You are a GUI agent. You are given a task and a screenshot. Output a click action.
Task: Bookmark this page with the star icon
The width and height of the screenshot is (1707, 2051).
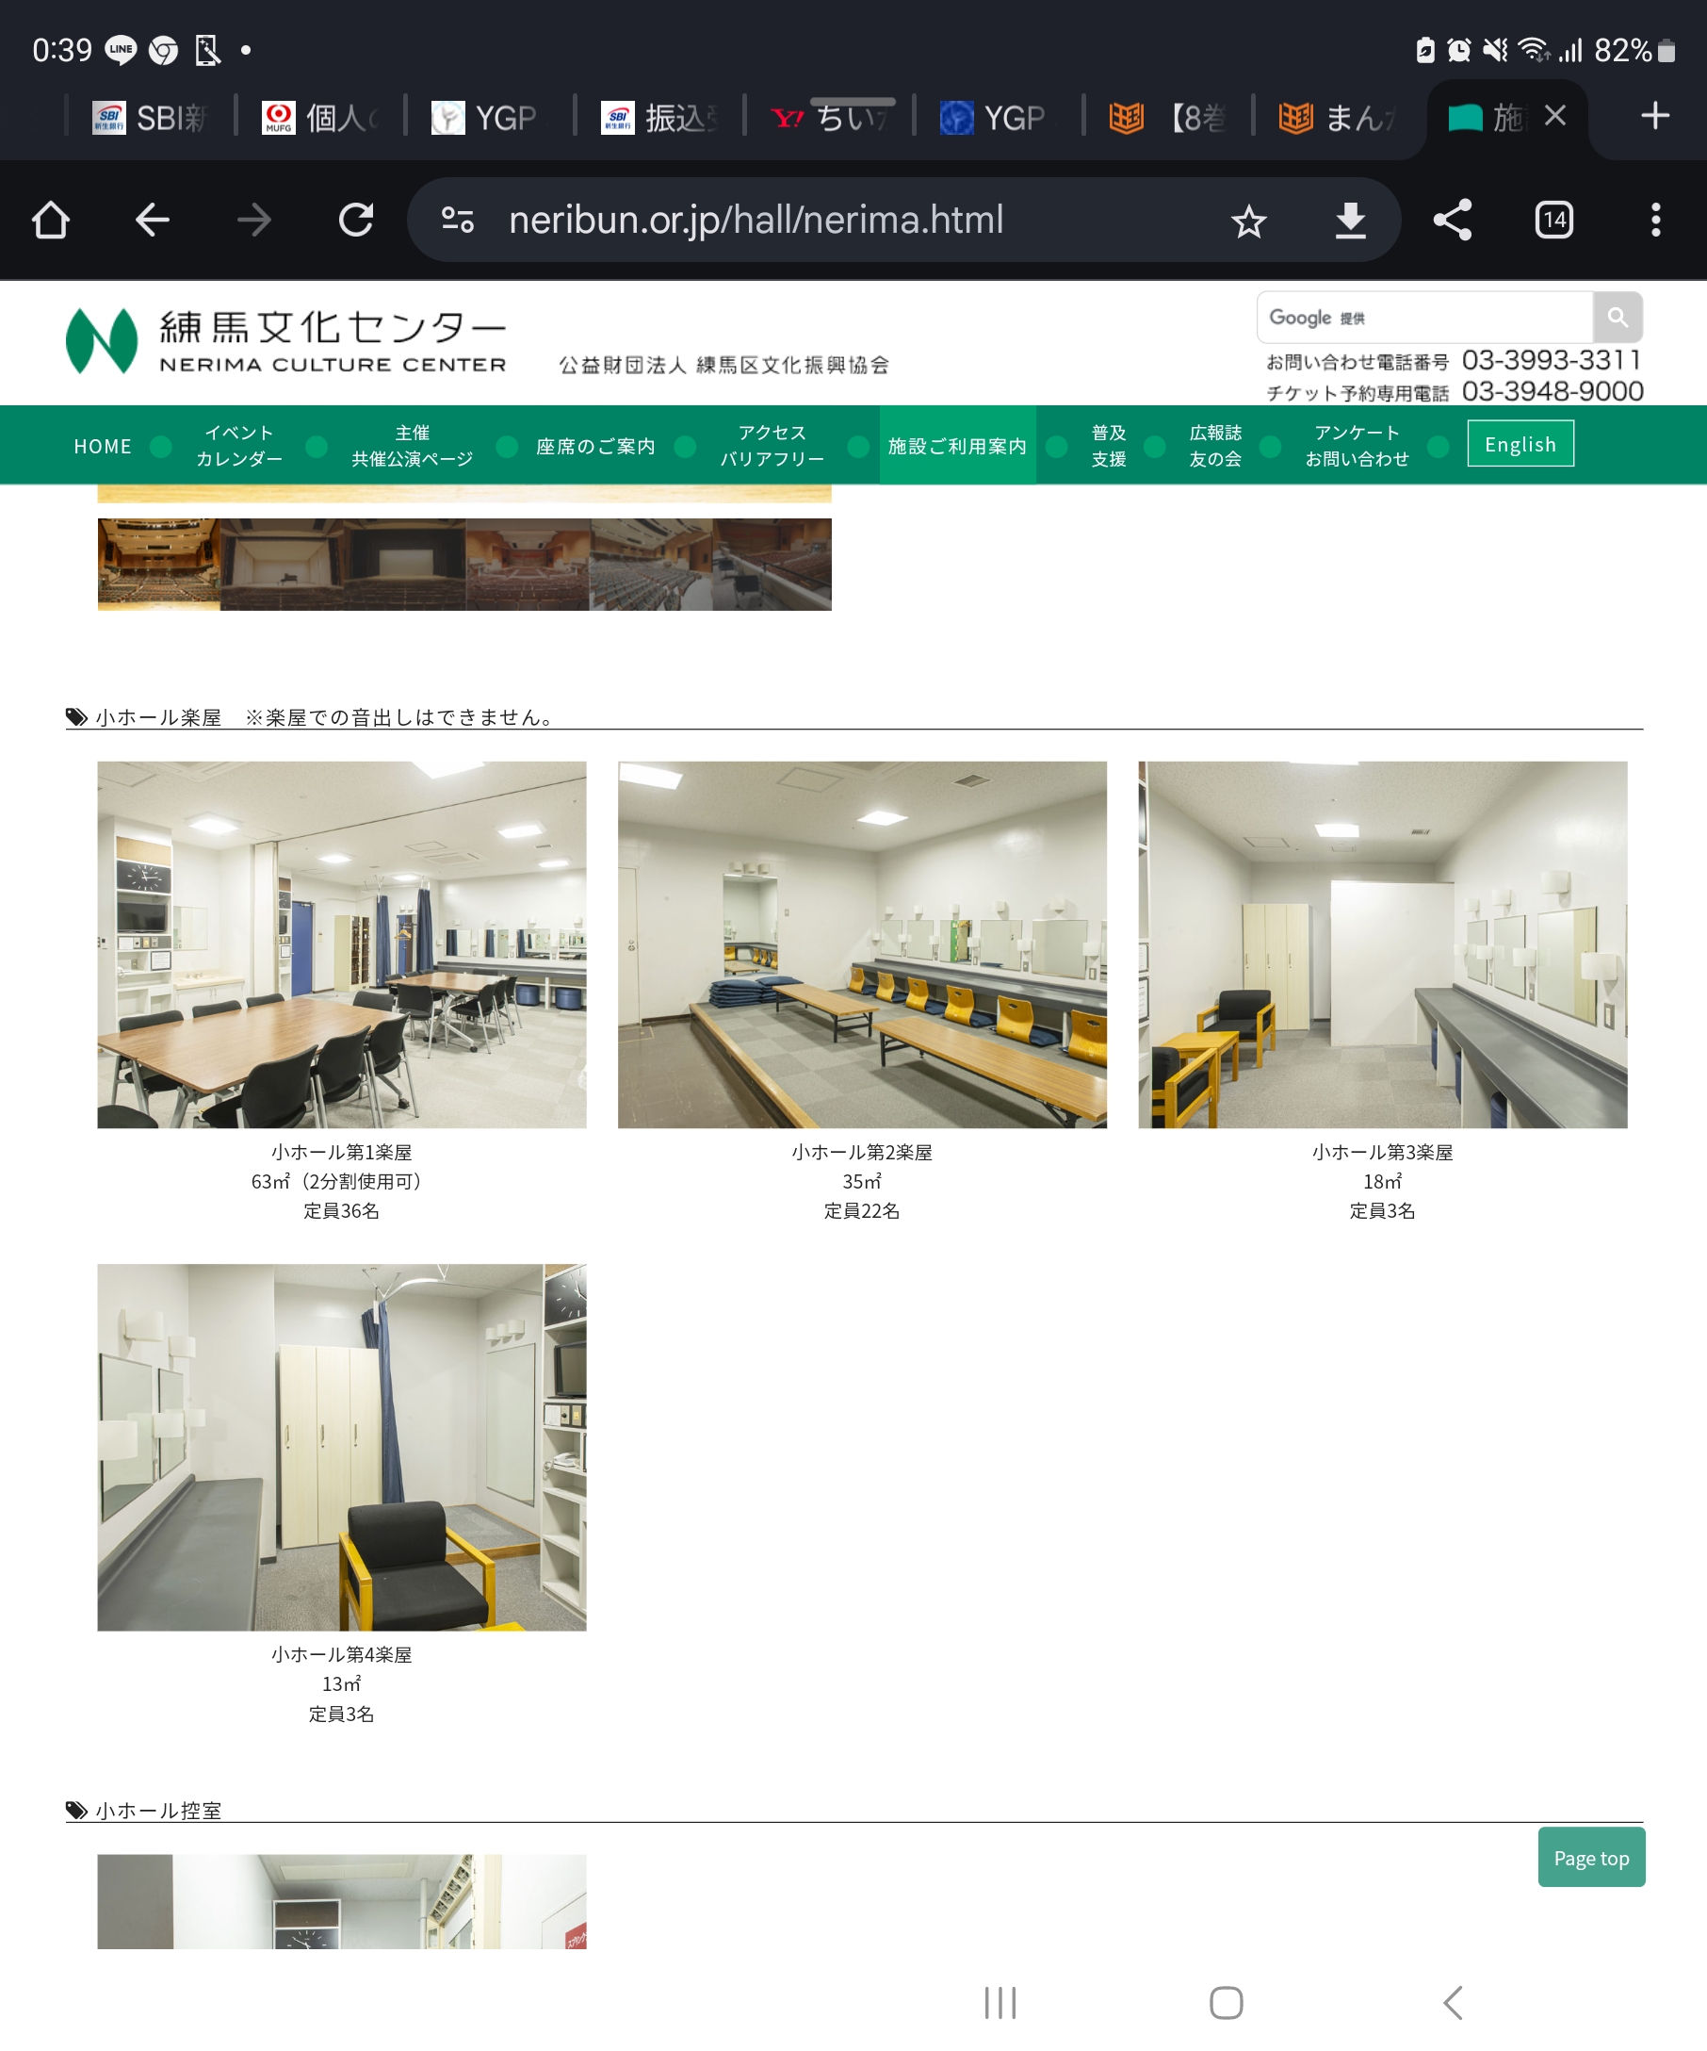click(x=1247, y=219)
